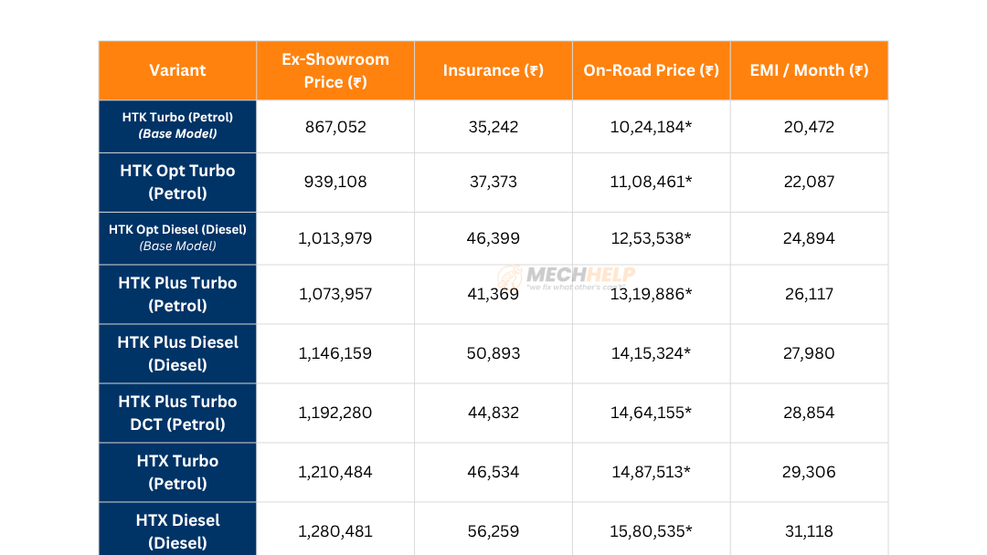Click the HTK Plus Turbo DCT label
Screen dimensions: 987x555
point(176,413)
